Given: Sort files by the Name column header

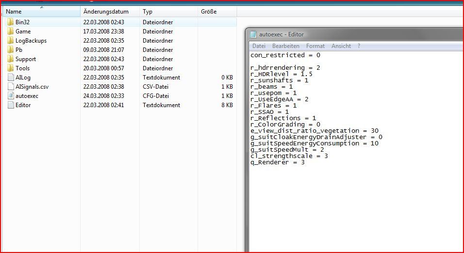Looking at the screenshot, I should click(x=41, y=12).
